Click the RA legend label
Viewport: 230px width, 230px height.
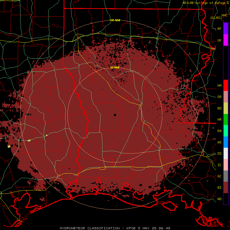click(219, 131)
